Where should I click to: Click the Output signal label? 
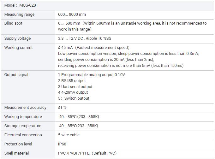(16, 75)
